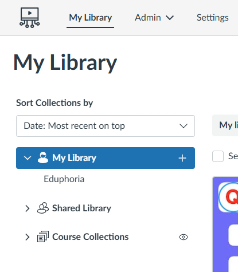Open the Sort Collections by dropdown

click(x=106, y=126)
